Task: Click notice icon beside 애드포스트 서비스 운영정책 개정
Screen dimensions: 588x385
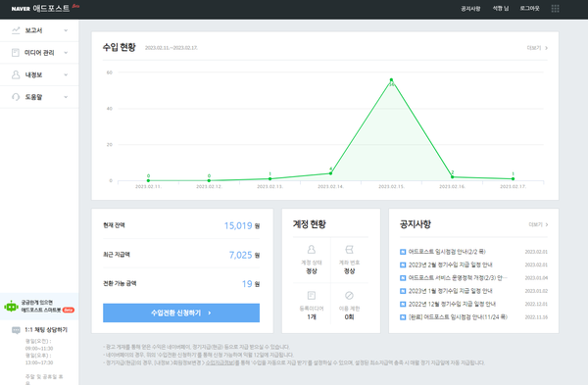Action: tap(403, 278)
